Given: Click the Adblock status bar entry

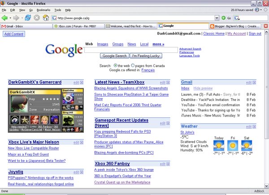Looking at the screenshot, I should coord(259,191).
